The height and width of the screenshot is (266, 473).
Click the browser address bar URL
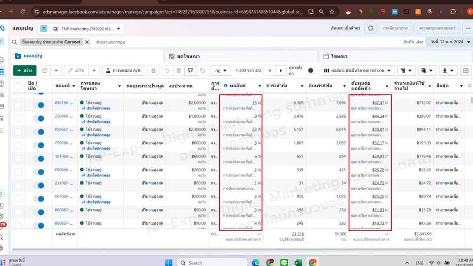173,12
